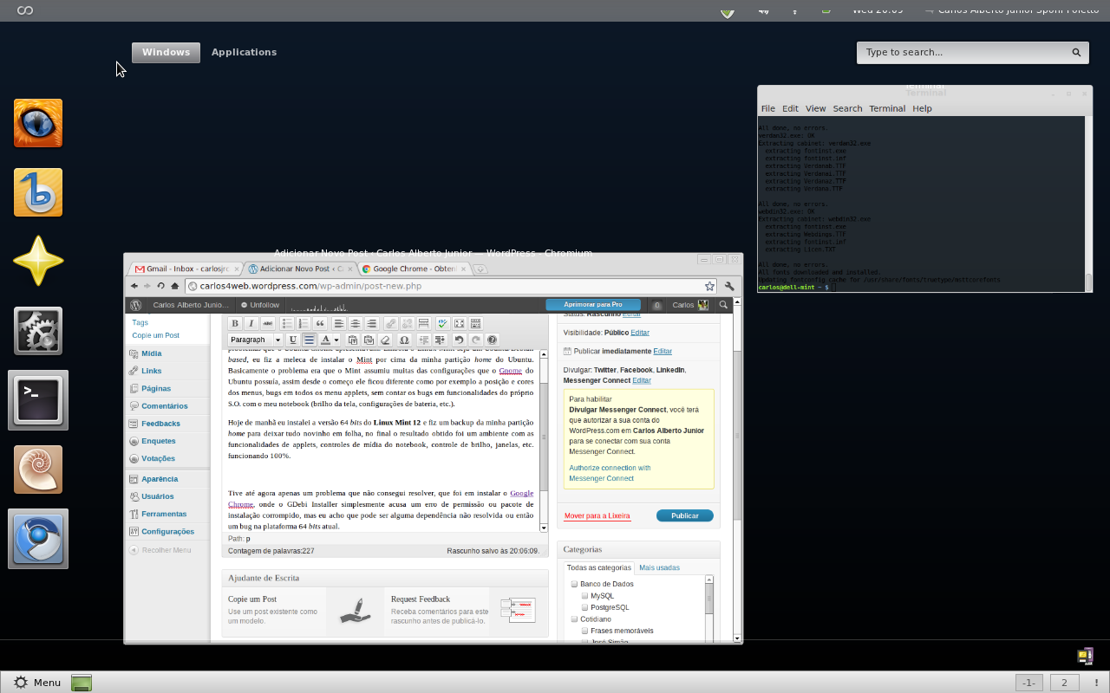1110x693 pixels.
Task: Toggle Italic in the WordPress editor toolbar
Action: (x=251, y=323)
